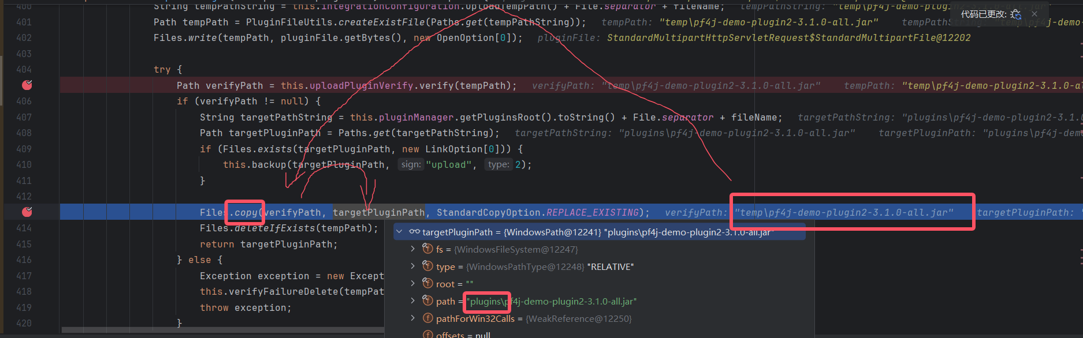
Task: Click else keyword on line 416
Action: tap(200, 260)
